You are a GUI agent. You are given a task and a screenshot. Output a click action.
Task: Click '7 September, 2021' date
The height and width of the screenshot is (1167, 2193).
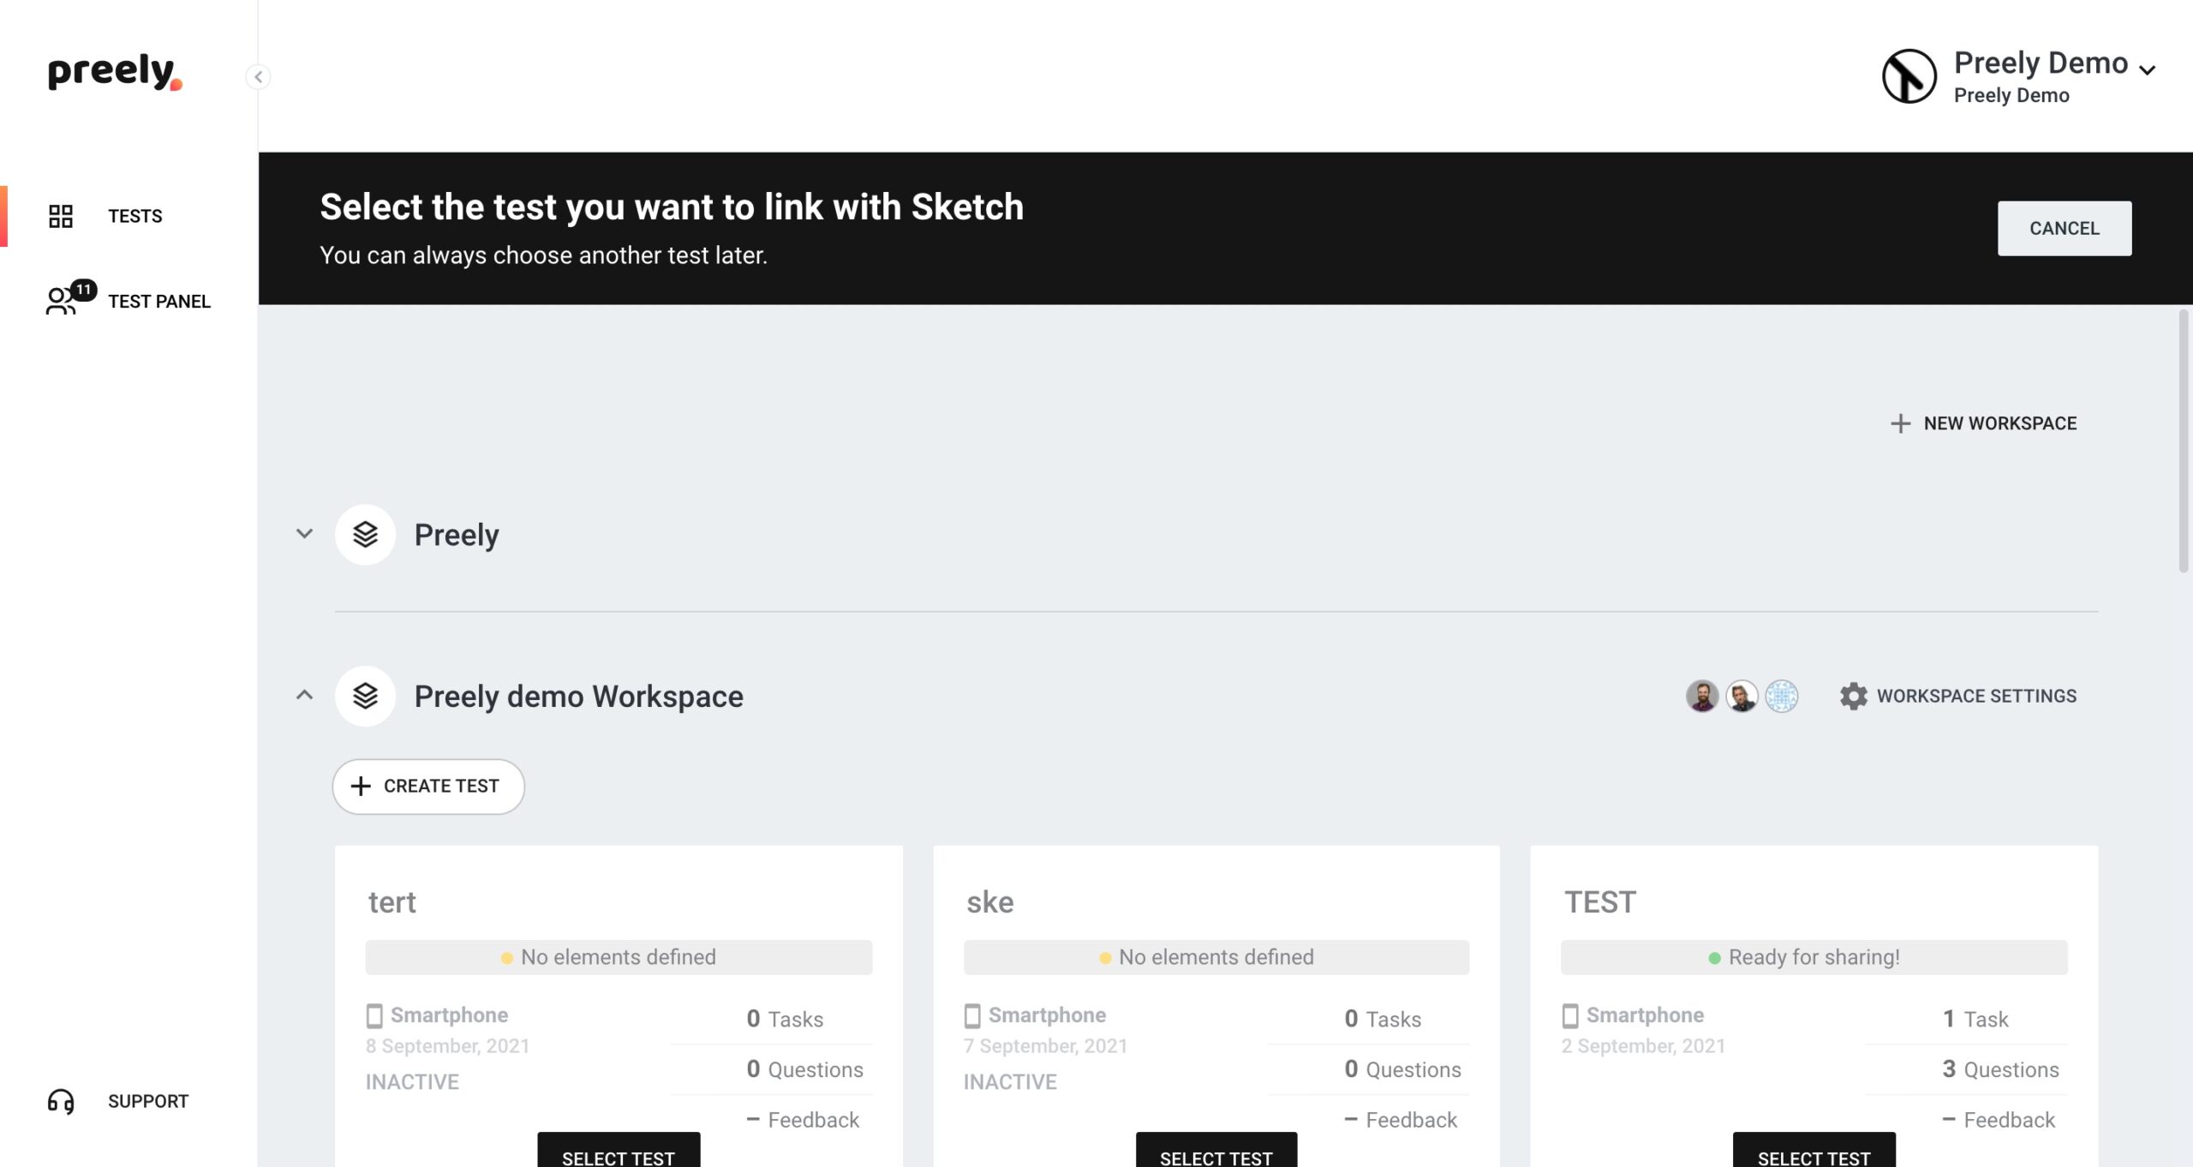click(x=1045, y=1046)
